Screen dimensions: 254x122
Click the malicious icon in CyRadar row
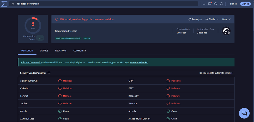(x=60, y=88)
